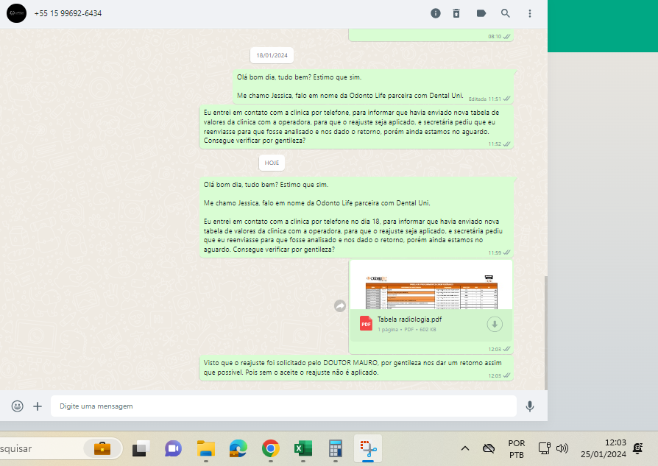Open File Explorer from taskbar

[205, 448]
